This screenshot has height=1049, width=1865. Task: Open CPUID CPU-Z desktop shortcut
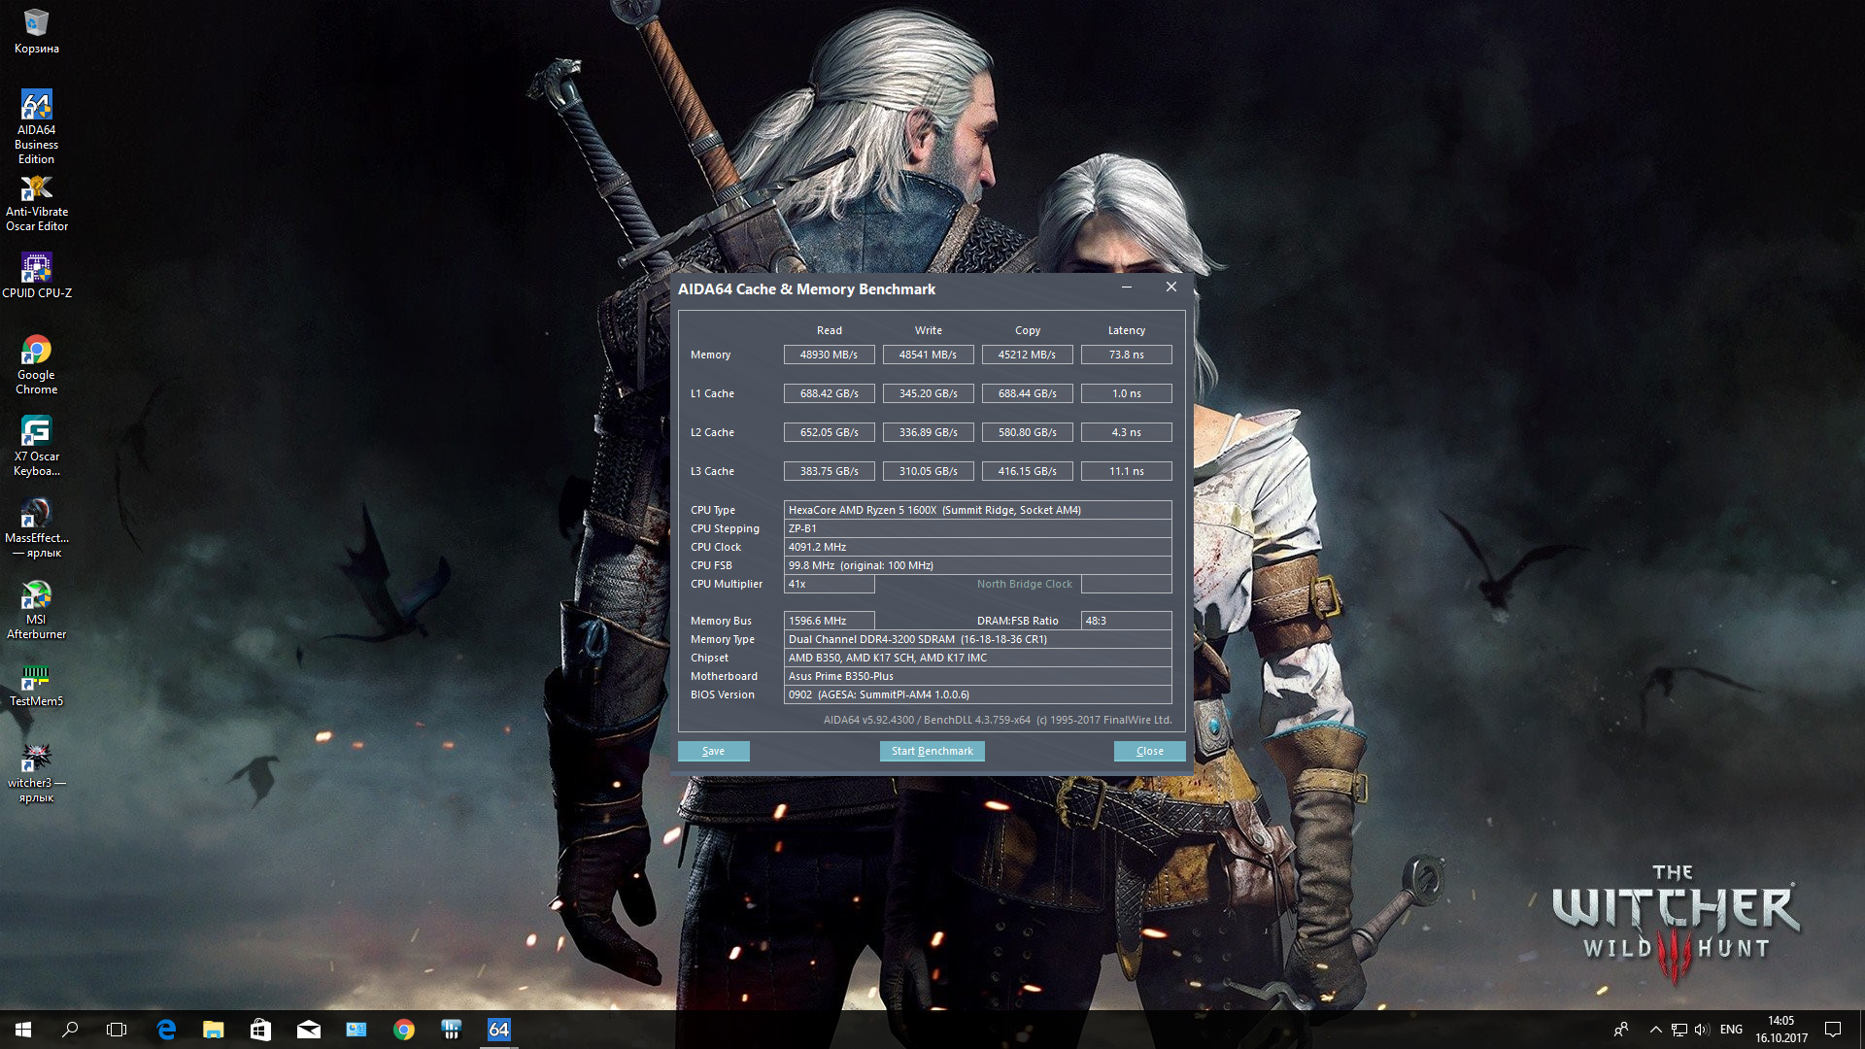click(x=36, y=269)
